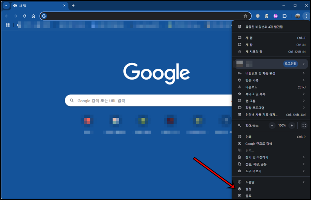Select the 새 탭 browser tab
The image size is (311, 200).
40,6
